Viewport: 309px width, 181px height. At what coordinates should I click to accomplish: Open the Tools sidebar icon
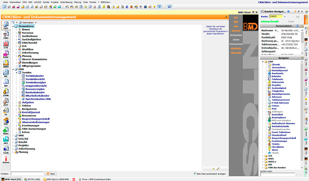point(5,149)
